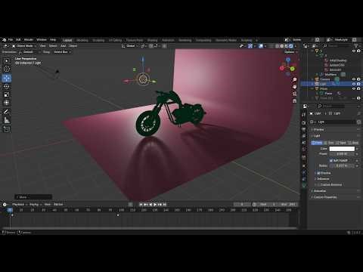Screen dimensions: 363x272
Task: Open the light Color swatch
Action: coord(342,149)
